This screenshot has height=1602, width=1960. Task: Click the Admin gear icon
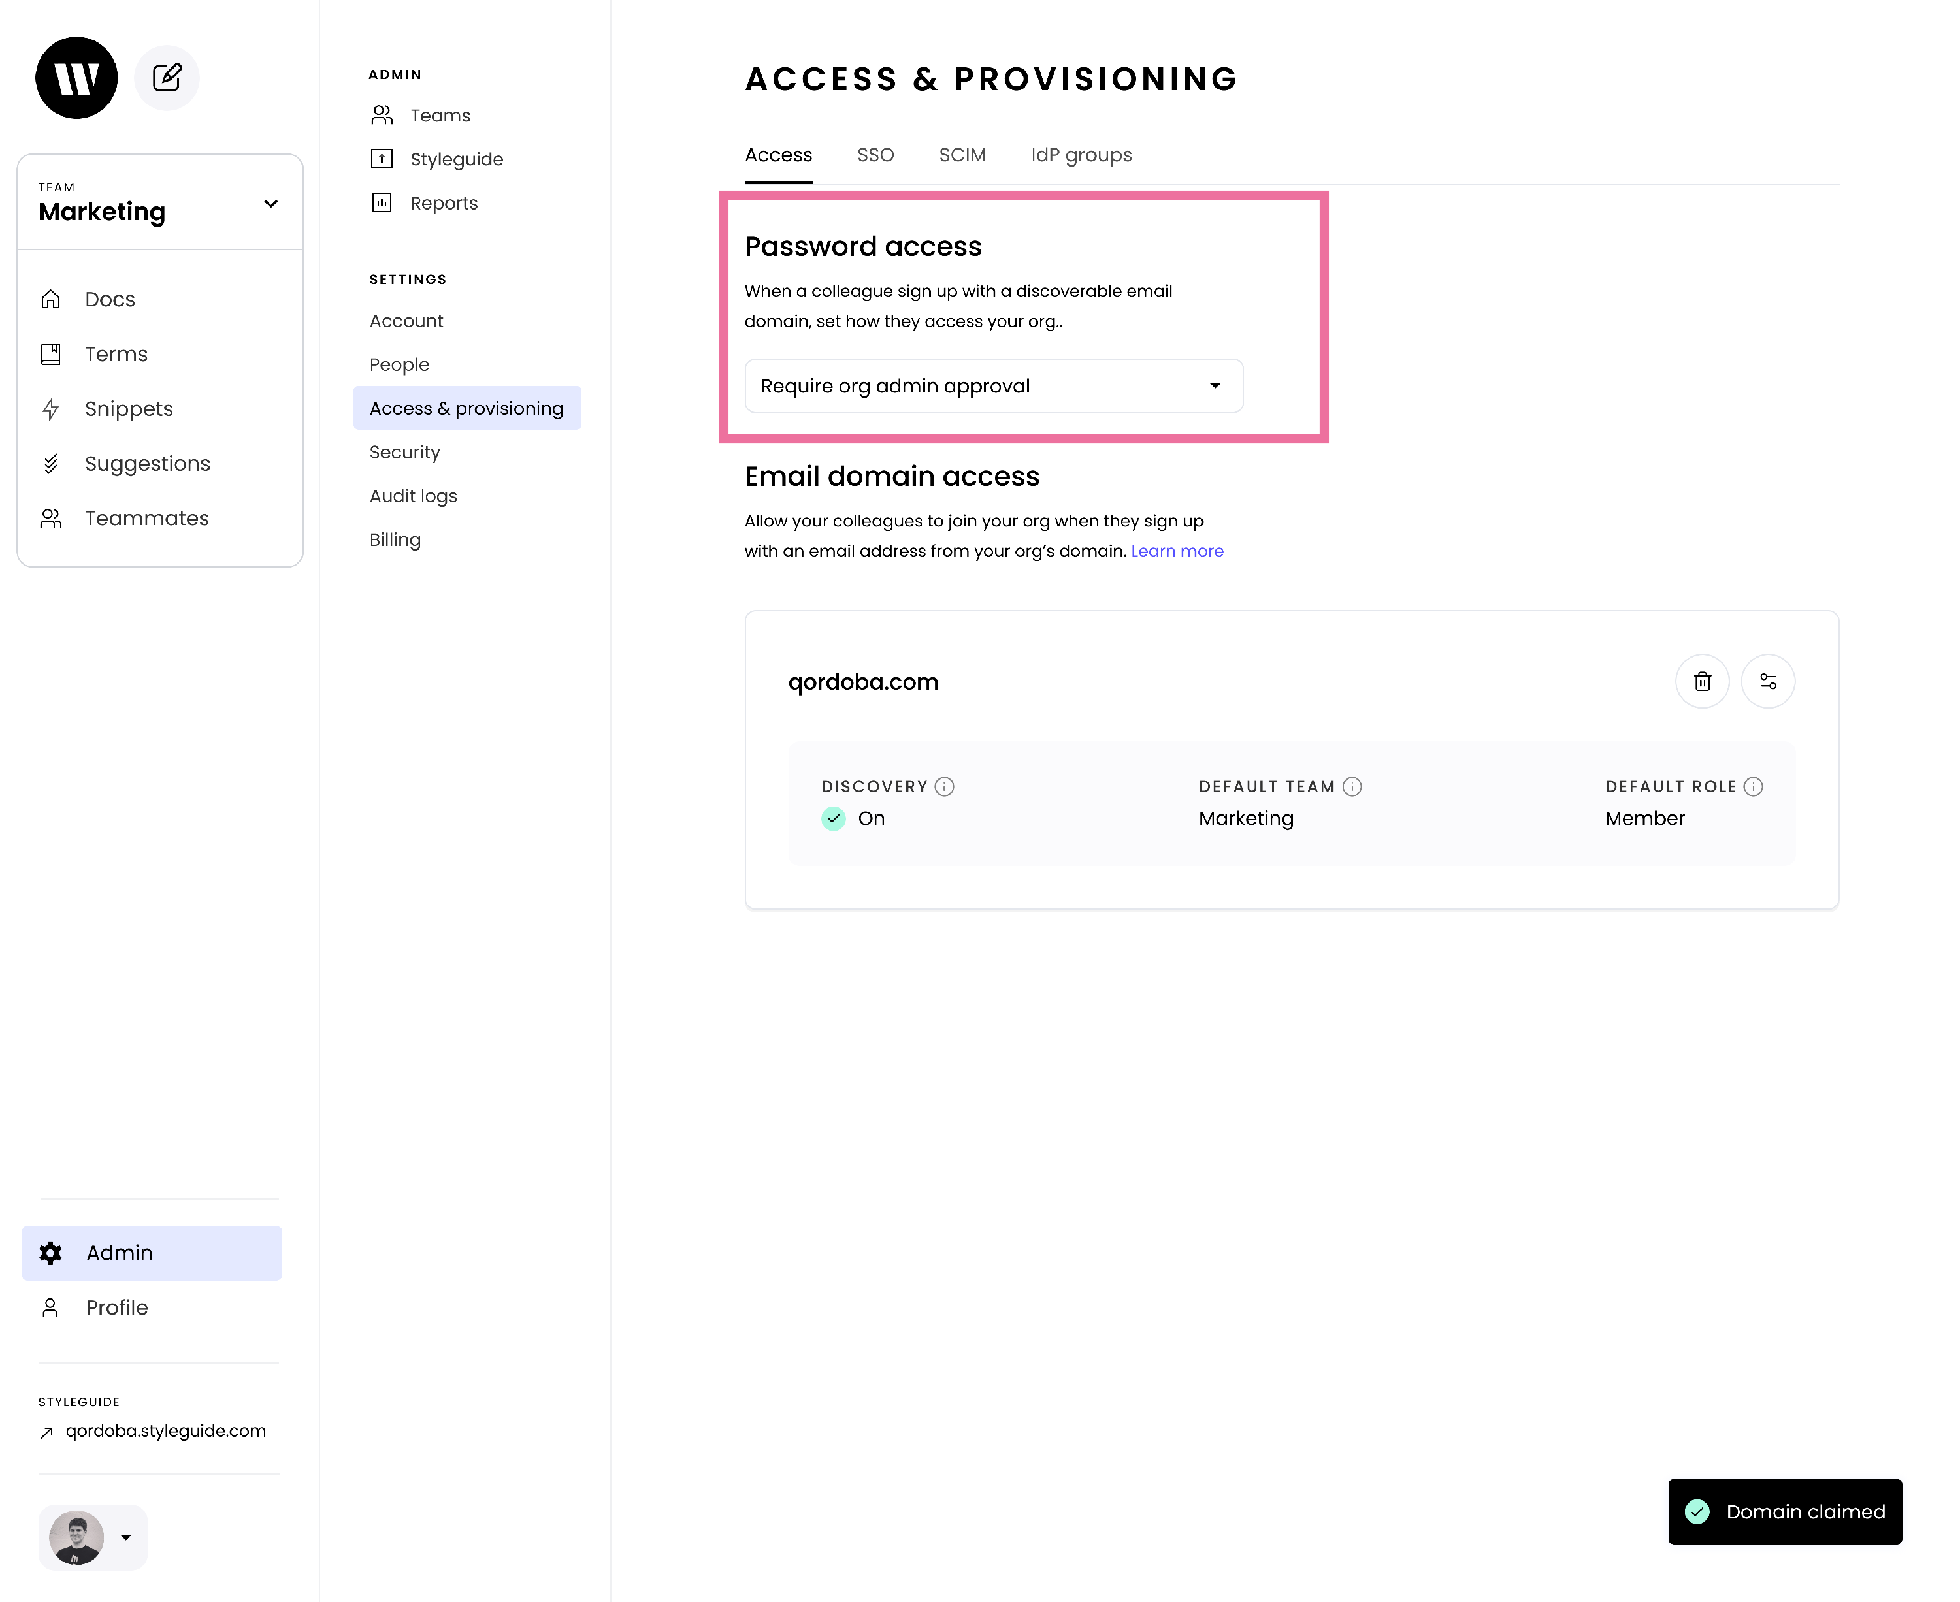51,1252
